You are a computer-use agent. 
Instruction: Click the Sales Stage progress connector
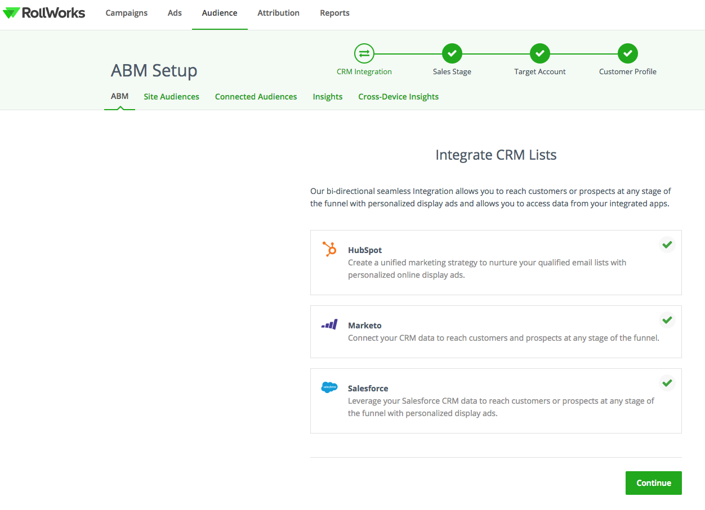tap(408, 53)
